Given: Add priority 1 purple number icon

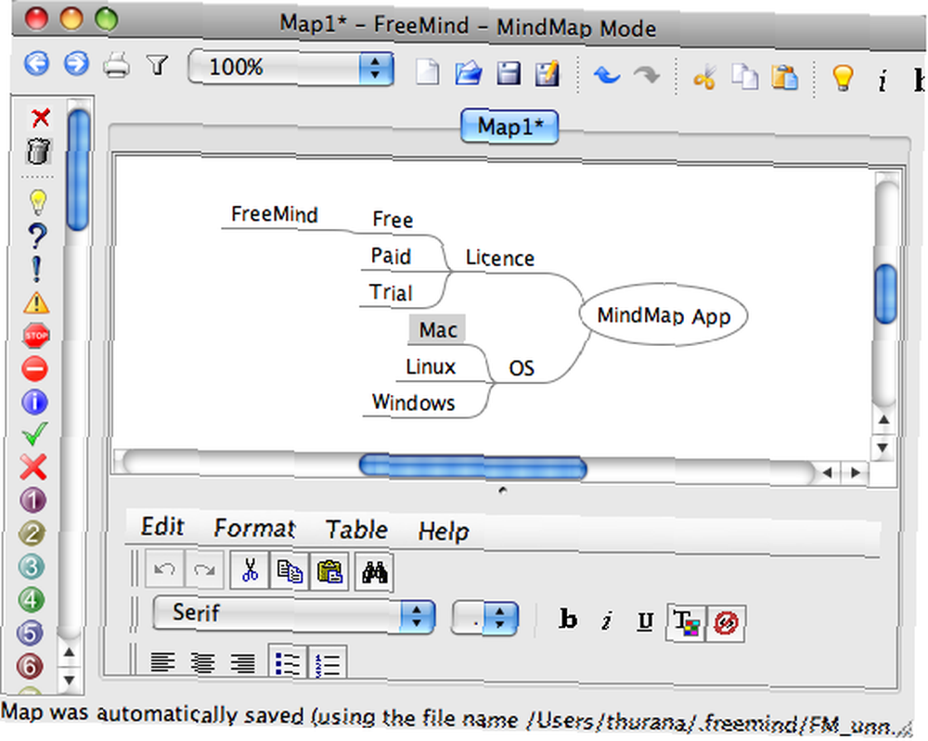Looking at the screenshot, I should [x=33, y=500].
